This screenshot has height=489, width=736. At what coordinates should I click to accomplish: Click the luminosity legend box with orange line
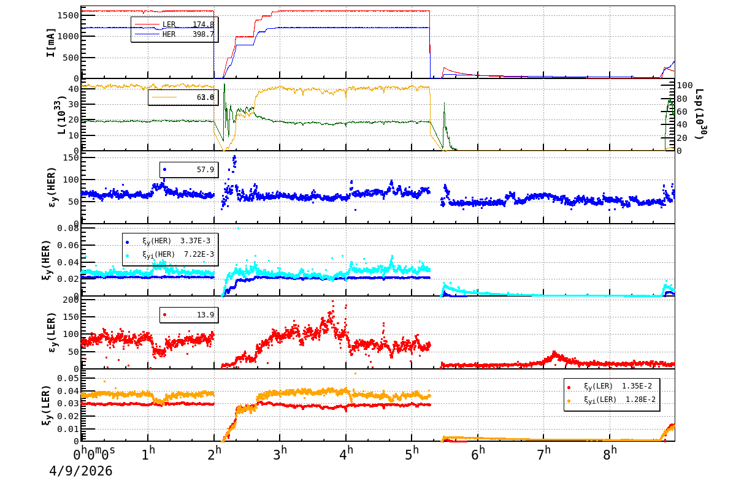pos(183,97)
